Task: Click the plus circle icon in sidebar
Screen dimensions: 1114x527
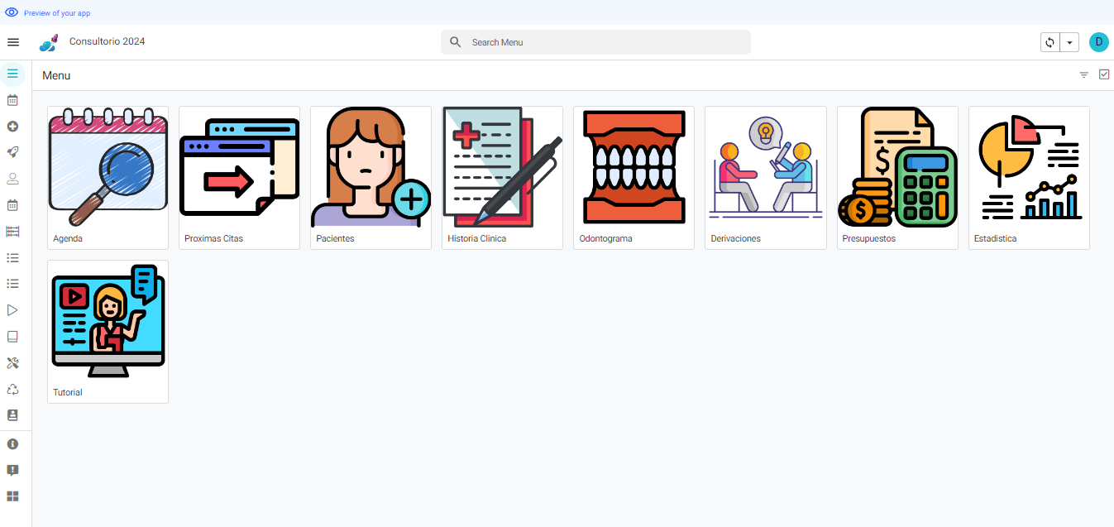Action: click(12, 127)
